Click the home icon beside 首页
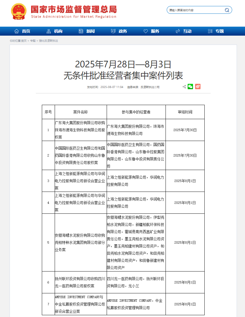The width and height of the screenshot is (245, 317). [16, 31]
